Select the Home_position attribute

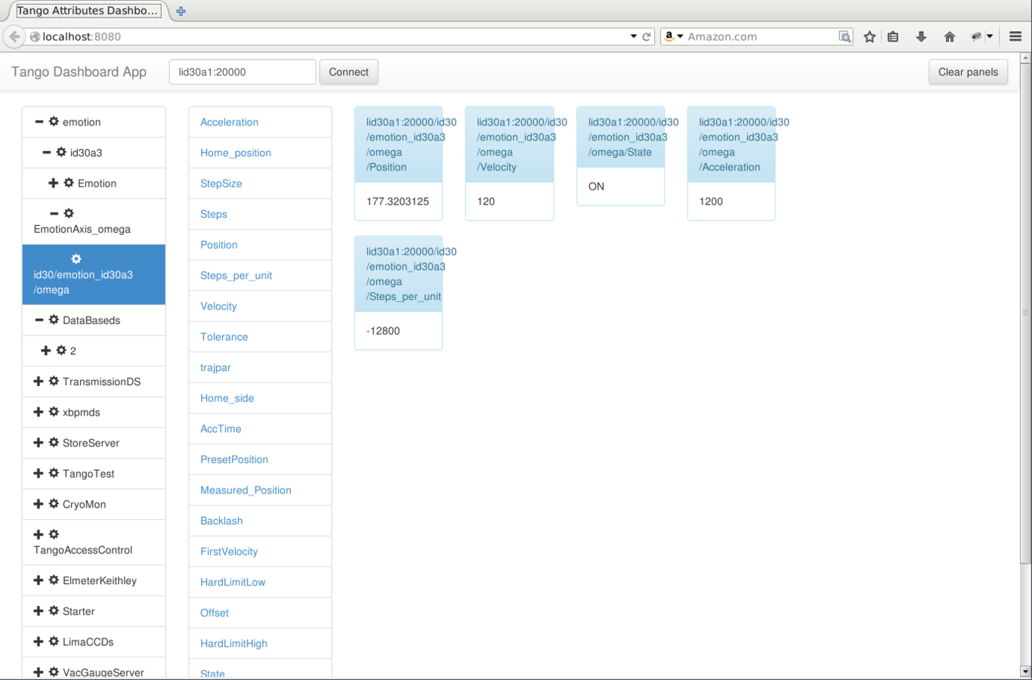point(260,153)
